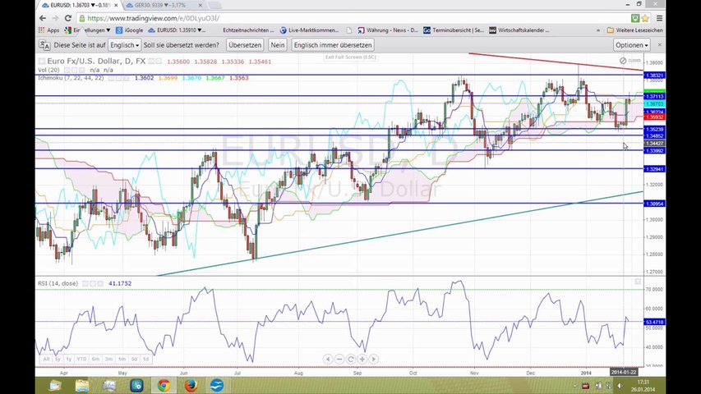The width and height of the screenshot is (701, 394).
Task: Select the YTD time range
Action: point(82,360)
